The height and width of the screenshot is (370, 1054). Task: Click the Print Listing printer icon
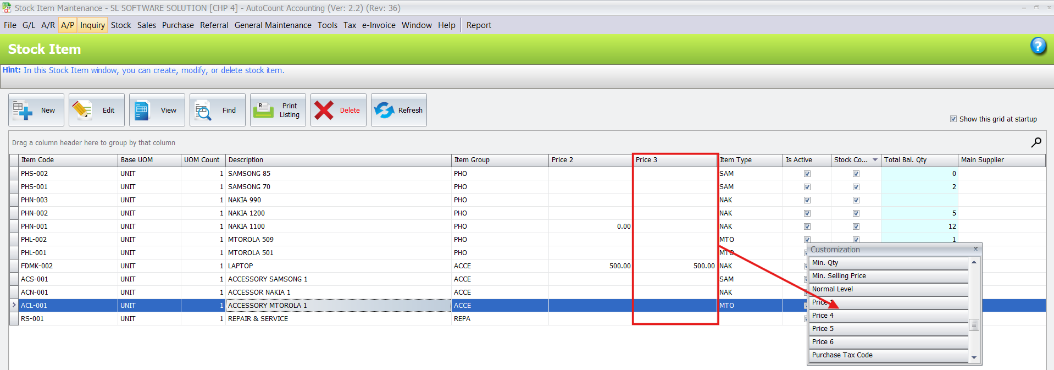click(x=264, y=110)
